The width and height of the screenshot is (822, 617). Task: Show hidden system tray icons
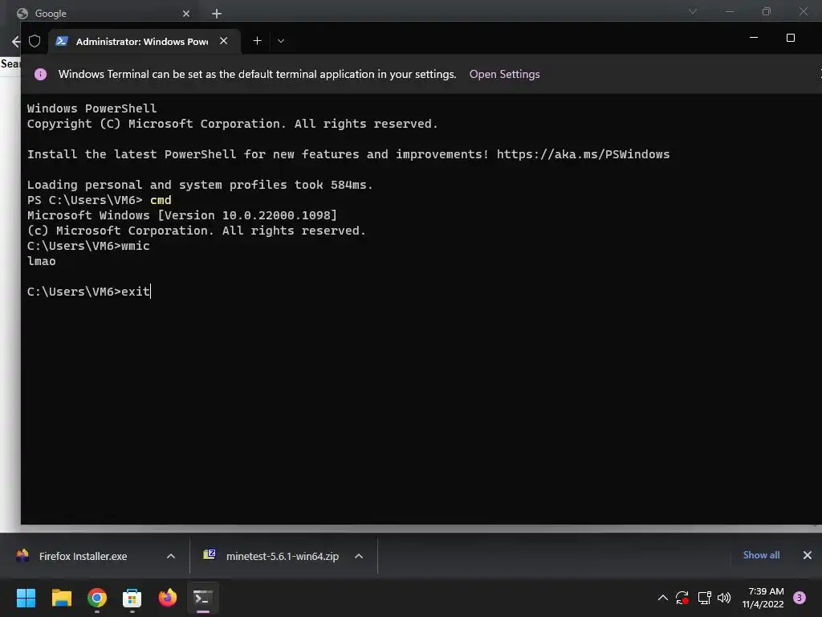coord(662,598)
